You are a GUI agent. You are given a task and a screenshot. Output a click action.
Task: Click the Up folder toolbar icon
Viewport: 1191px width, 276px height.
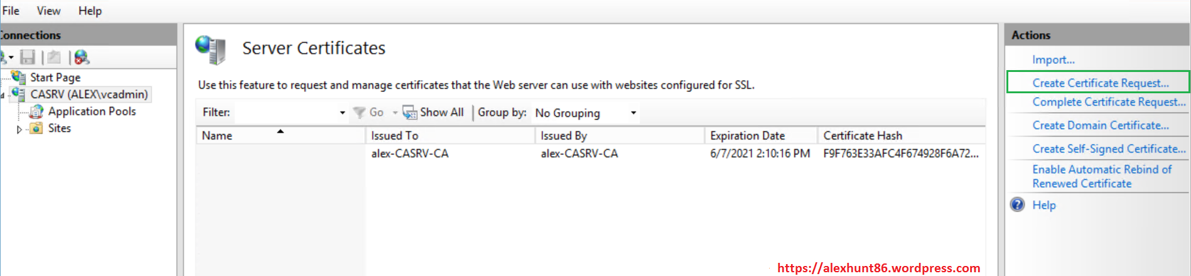pyautogui.click(x=55, y=58)
